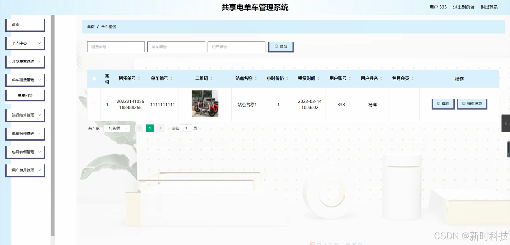Click the collapse arrow tab on the right edge
The height and width of the screenshot is (245, 510).
click(506, 123)
